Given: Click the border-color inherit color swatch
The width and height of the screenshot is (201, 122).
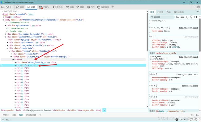Looking at the screenshot, I should (x=170, y=47).
